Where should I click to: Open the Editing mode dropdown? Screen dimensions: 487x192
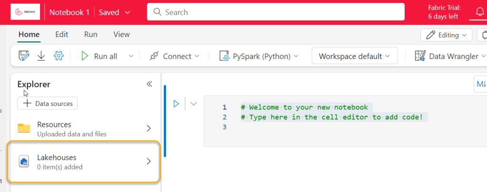446,35
